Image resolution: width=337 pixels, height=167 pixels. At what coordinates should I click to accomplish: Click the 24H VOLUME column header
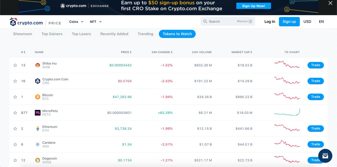[x=202, y=52]
